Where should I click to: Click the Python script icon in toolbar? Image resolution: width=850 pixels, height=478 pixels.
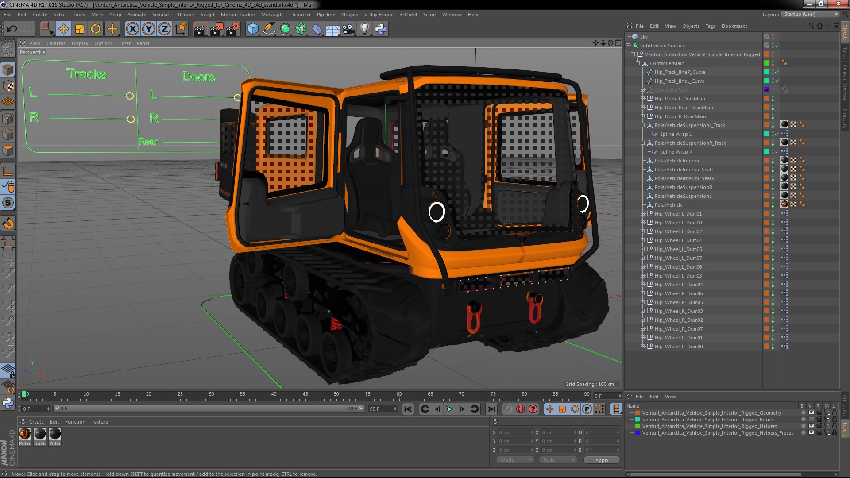[x=381, y=29]
